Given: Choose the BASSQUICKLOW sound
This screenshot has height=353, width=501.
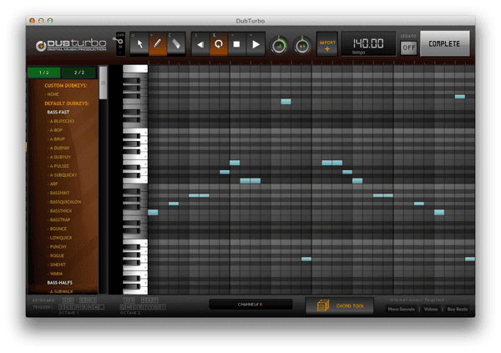Looking at the screenshot, I should (65, 202).
